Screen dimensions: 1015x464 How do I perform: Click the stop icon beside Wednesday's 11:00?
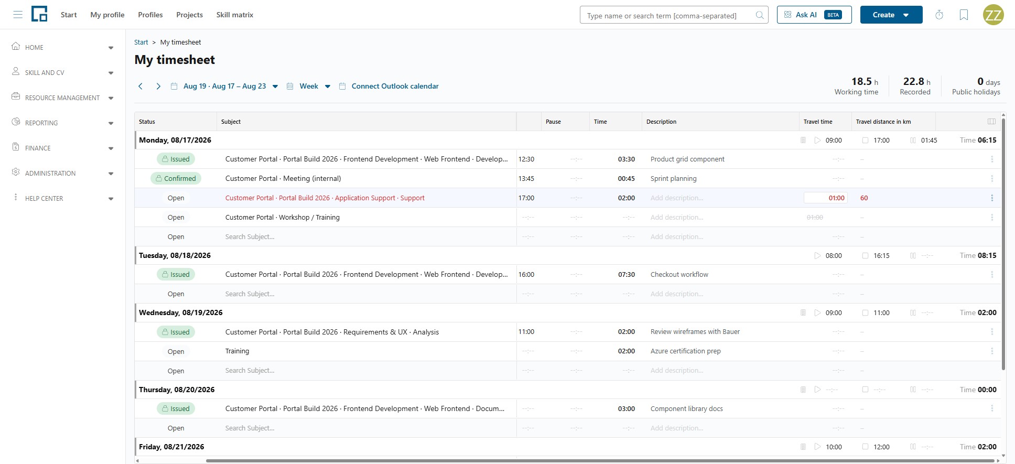click(865, 312)
